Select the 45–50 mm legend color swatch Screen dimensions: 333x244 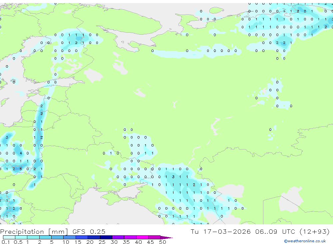tap(155, 237)
